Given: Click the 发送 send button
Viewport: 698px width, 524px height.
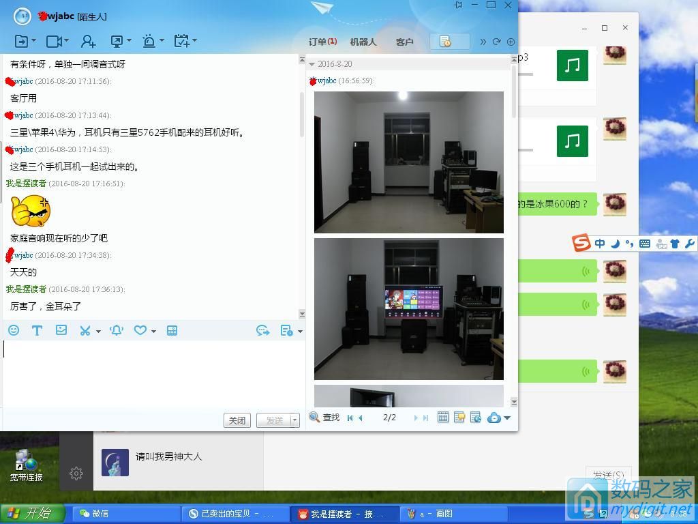Looking at the screenshot, I should click(x=274, y=420).
